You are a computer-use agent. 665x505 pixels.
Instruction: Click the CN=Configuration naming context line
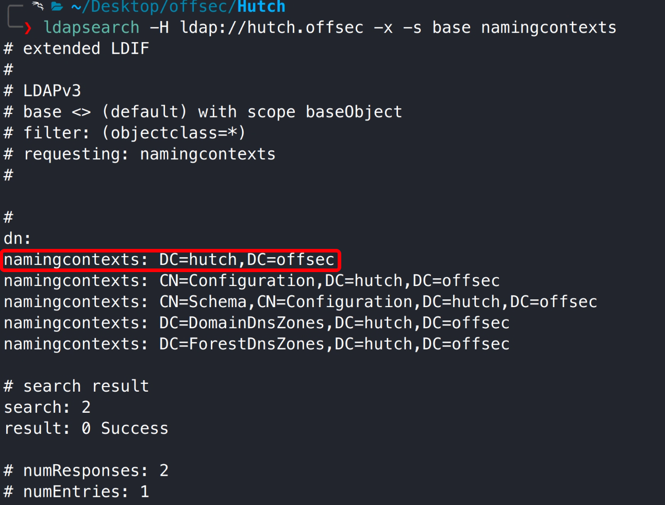click(x=252, y=281)
